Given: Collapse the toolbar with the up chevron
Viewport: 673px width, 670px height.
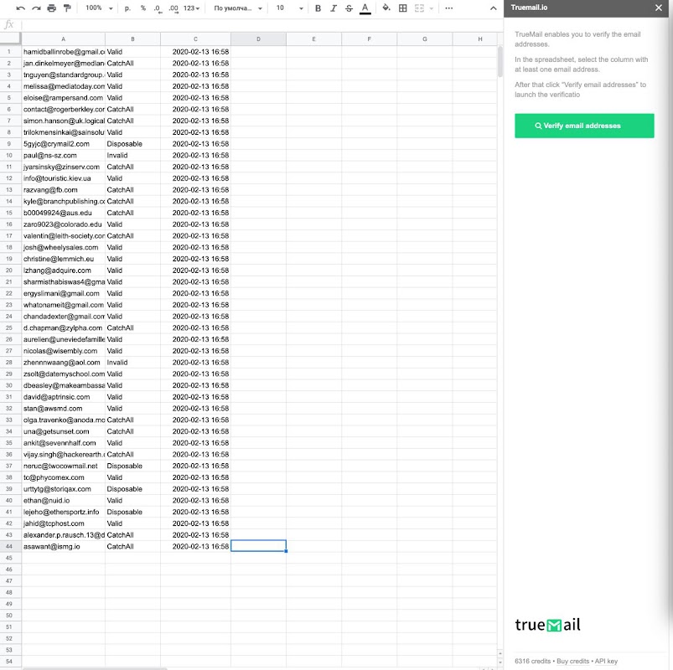Looking at the screenshot, I should [493, 8].
